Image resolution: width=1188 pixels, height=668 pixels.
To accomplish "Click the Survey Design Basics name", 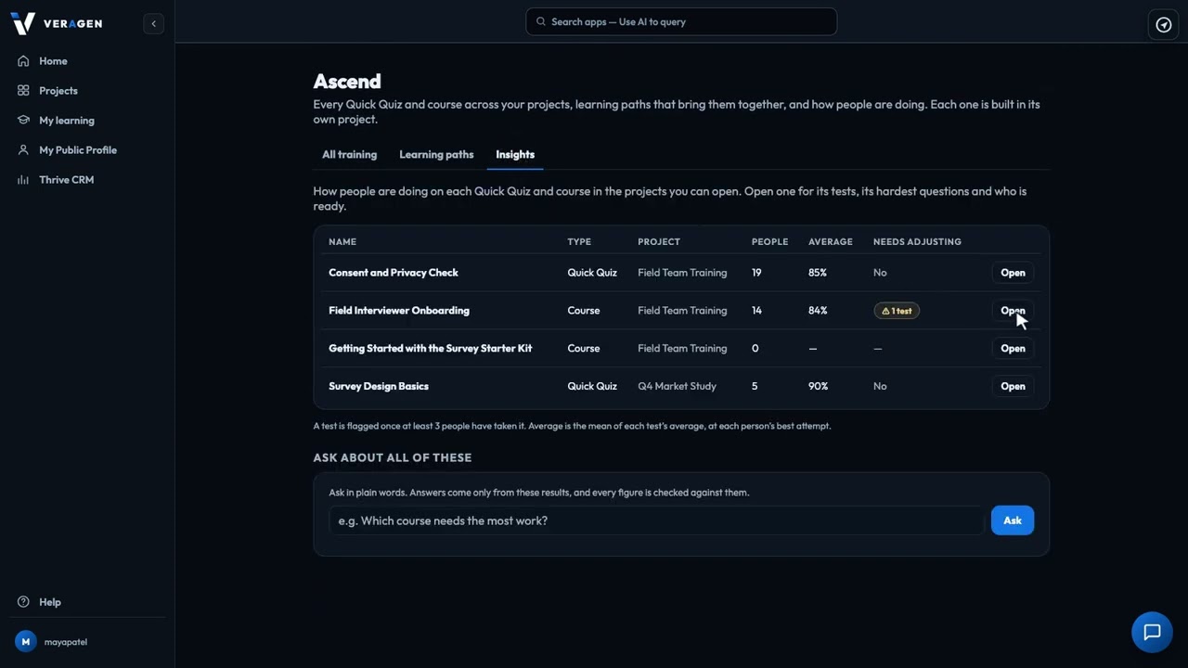I will [x=379, y=387].
